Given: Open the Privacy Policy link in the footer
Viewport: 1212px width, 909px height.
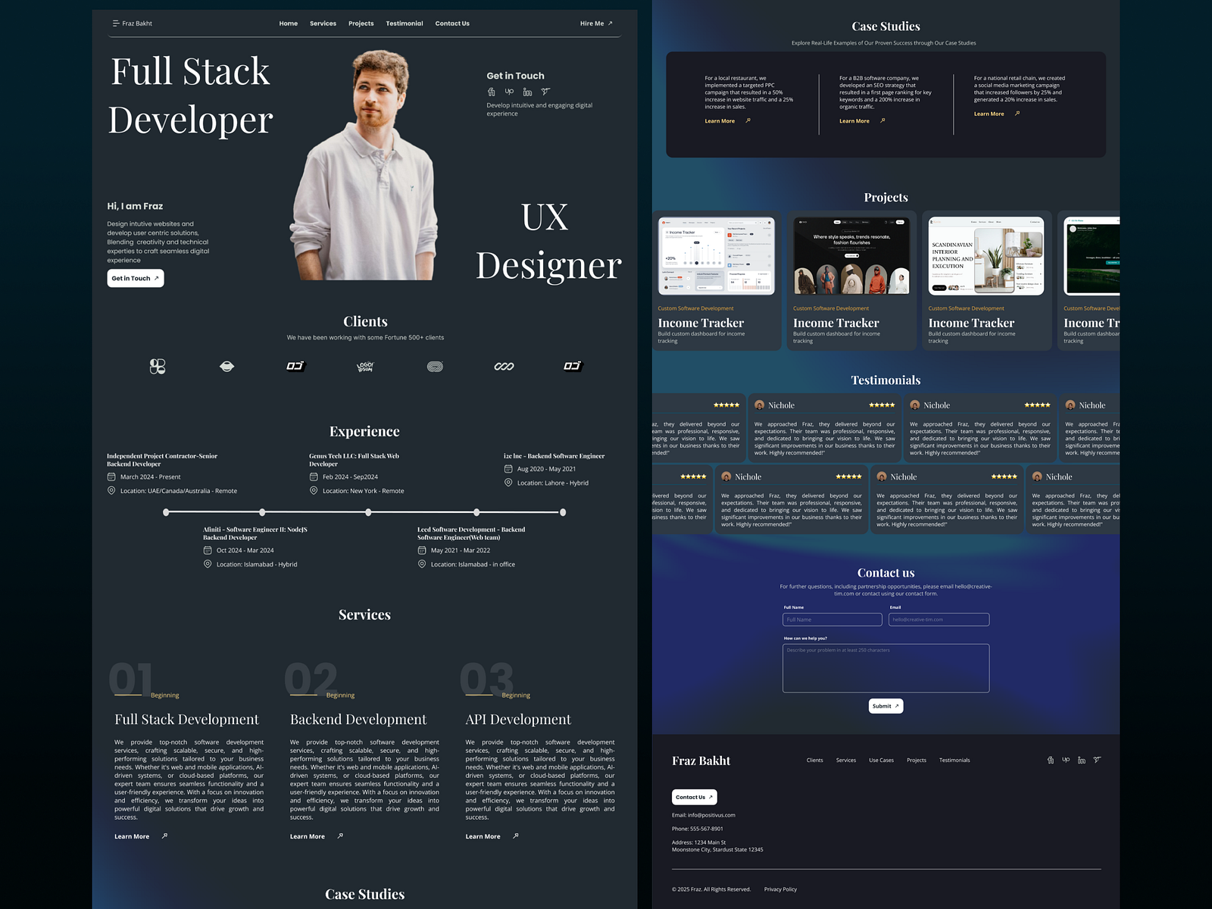Looking at the screenshot, I should point(780,889).
